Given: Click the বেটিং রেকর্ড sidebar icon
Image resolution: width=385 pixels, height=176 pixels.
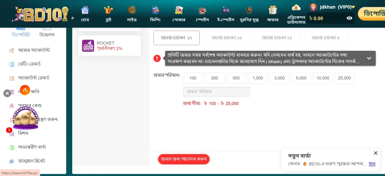Looking at the screenshot, I should 11,64.
